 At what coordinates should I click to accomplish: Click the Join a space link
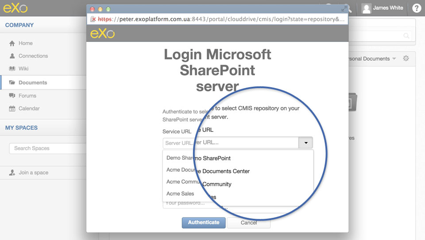point(33,173)
